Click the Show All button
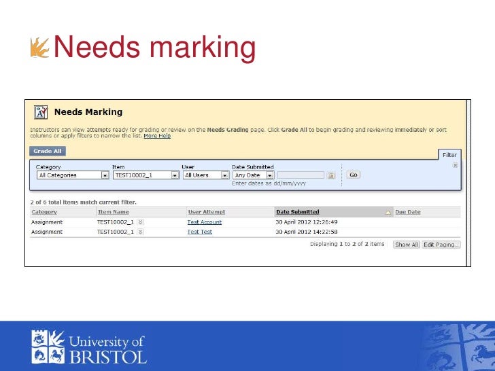The height and width of the screenshot is (371, 495). pyautogui.click(x=407, y=245)
